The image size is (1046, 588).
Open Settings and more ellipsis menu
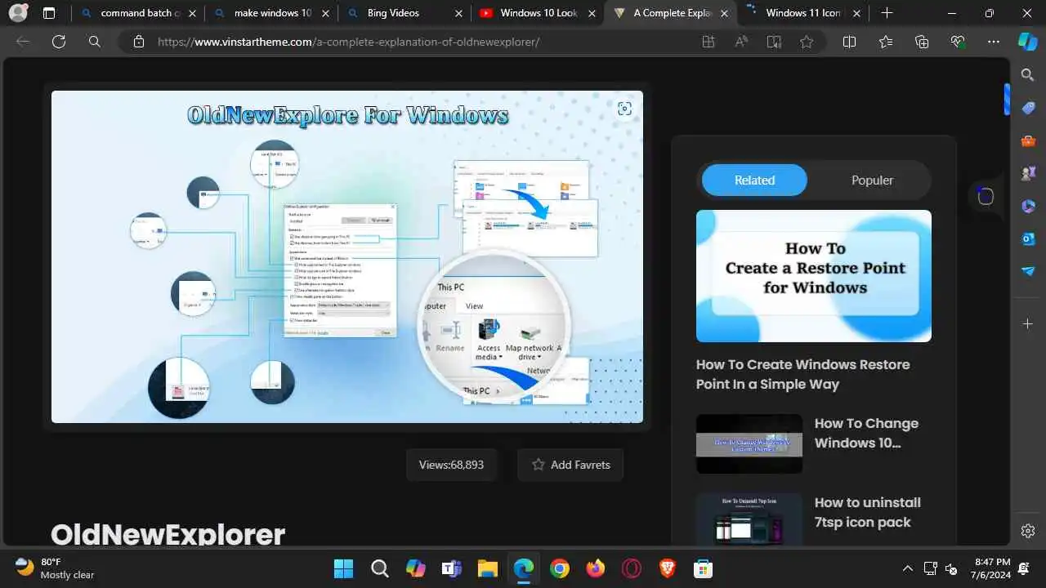pos(994,42)
